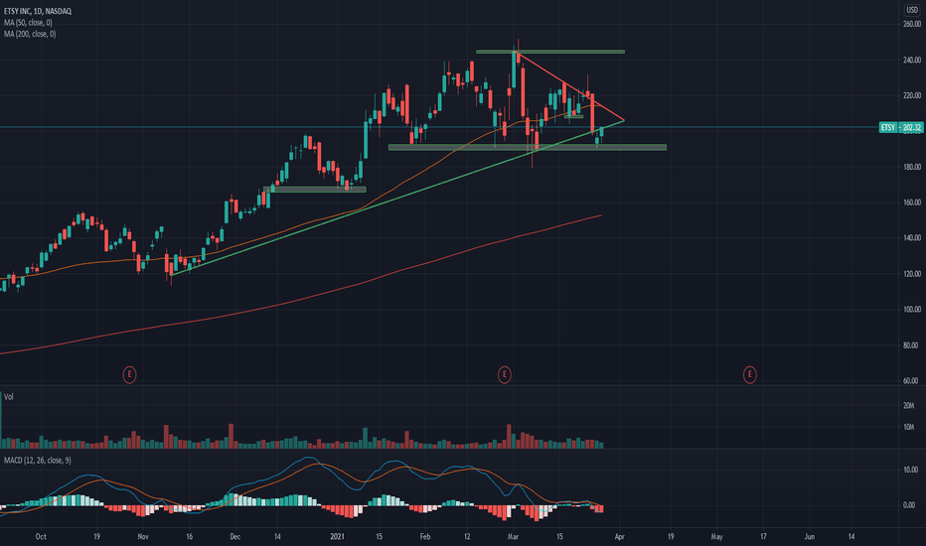The width and height of the screenshot is (926, 546).
Task: Click the ETSY INC, 1D, NASDAQ symbol title
Action: pos(38,11)
